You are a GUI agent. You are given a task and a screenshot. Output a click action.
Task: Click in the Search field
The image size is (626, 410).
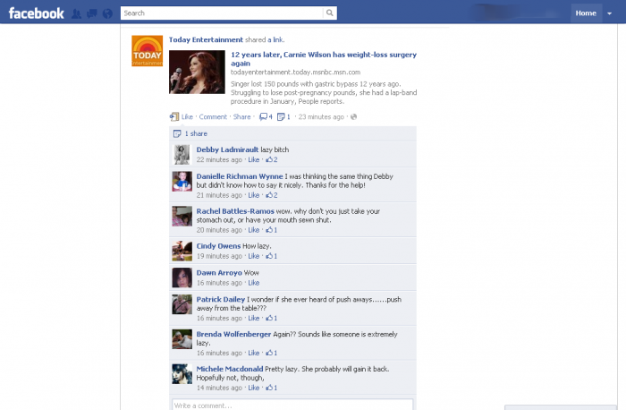point(222,13)
